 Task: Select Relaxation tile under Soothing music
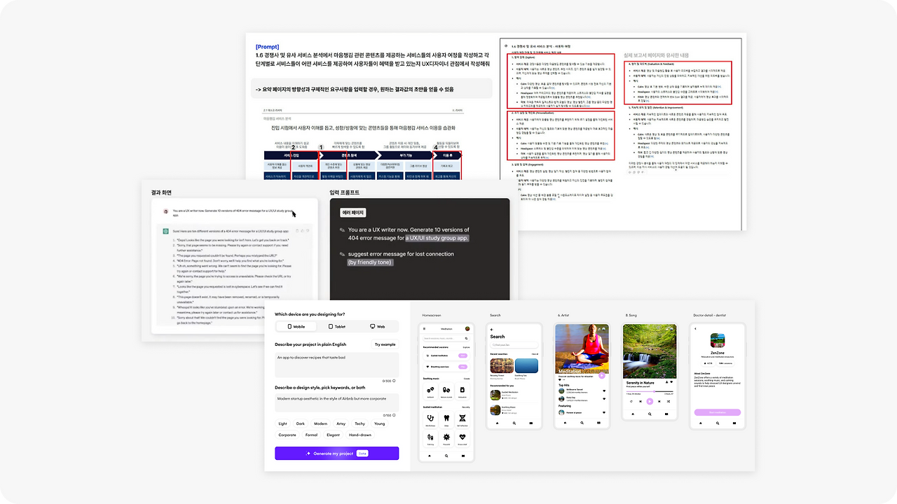(x=463, y=391)
